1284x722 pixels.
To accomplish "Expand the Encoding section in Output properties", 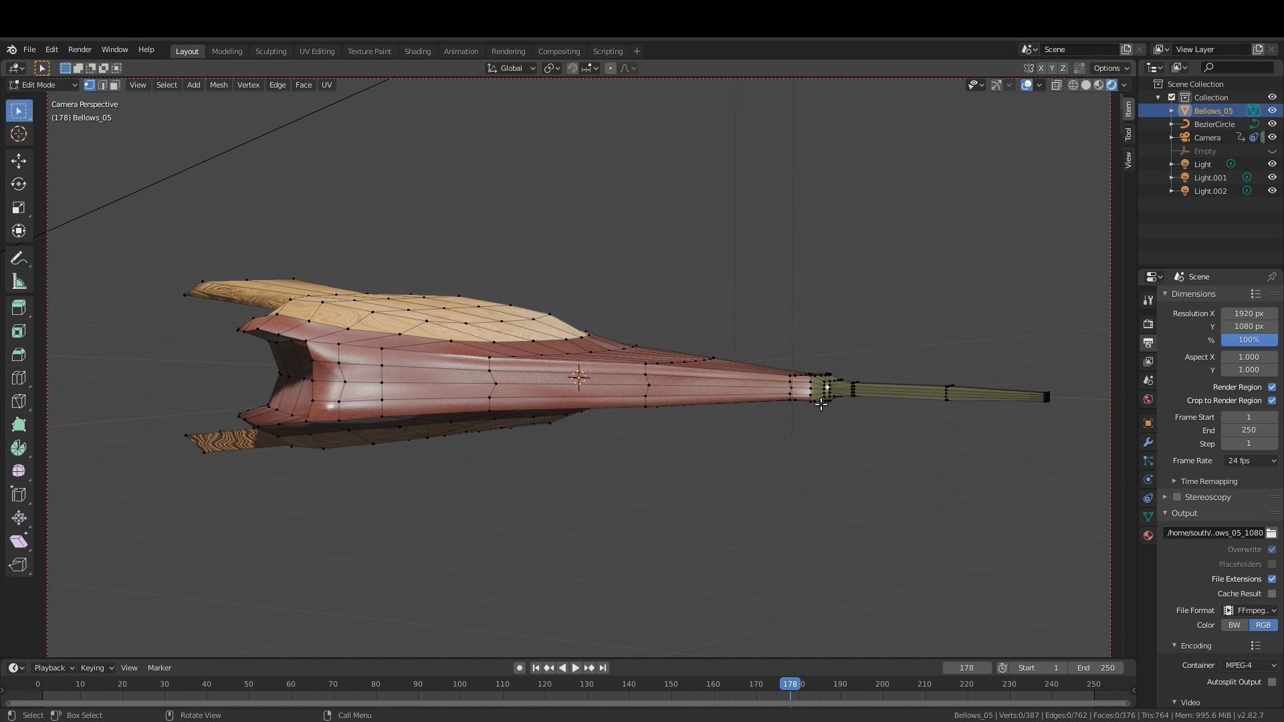I will tap(1194, 645).
